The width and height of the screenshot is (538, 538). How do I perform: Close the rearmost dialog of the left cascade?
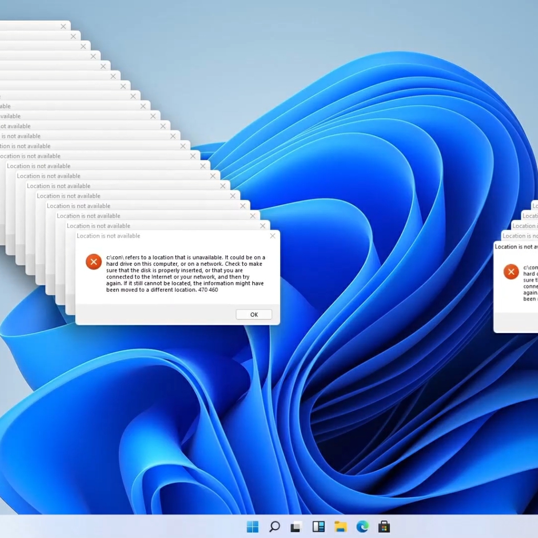coord(63,26)
